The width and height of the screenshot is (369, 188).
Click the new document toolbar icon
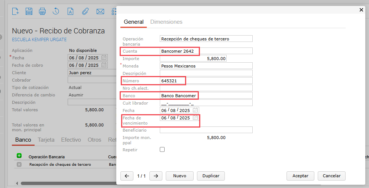[16, 11]
